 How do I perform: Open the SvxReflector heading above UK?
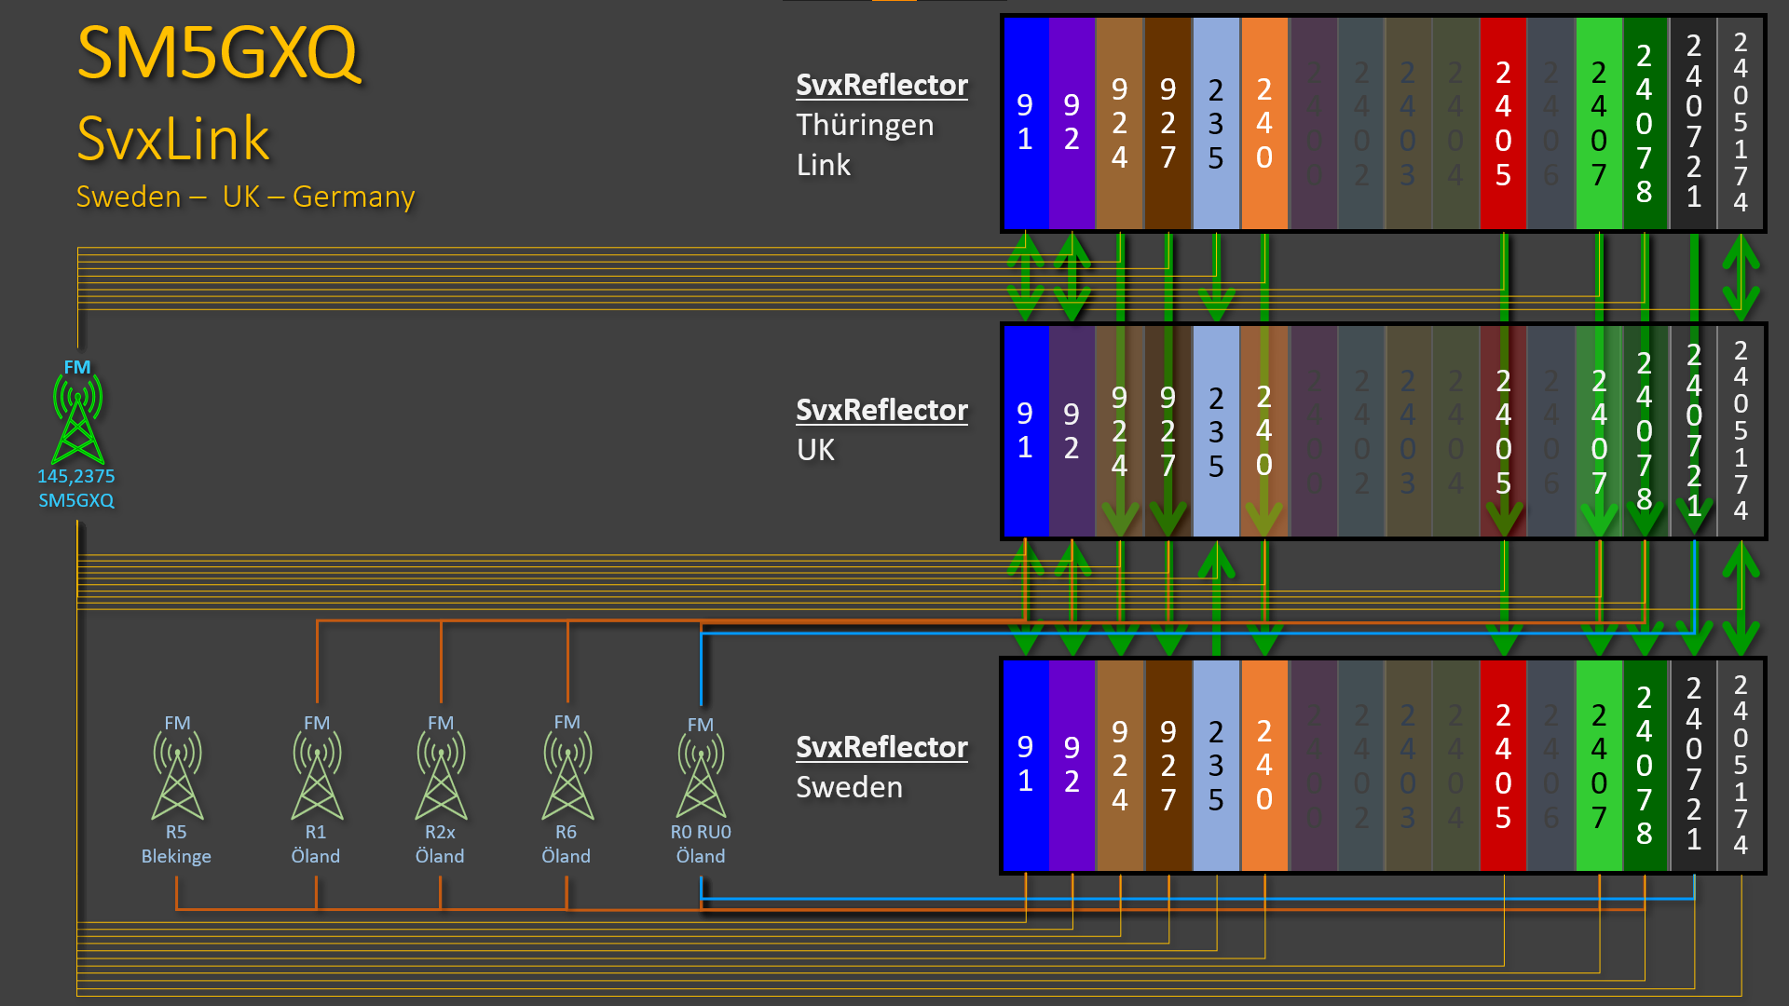pos(881,410)
